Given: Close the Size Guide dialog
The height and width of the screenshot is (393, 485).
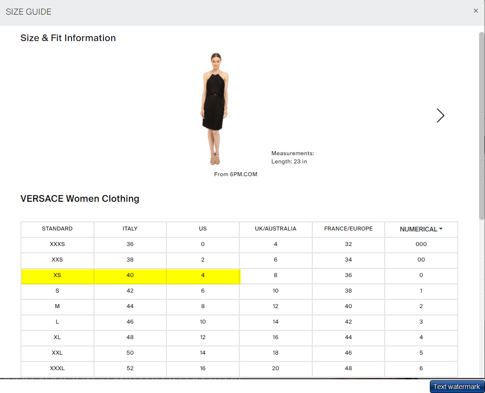Looking at the screenshot, I should click(x=475, y=11).
